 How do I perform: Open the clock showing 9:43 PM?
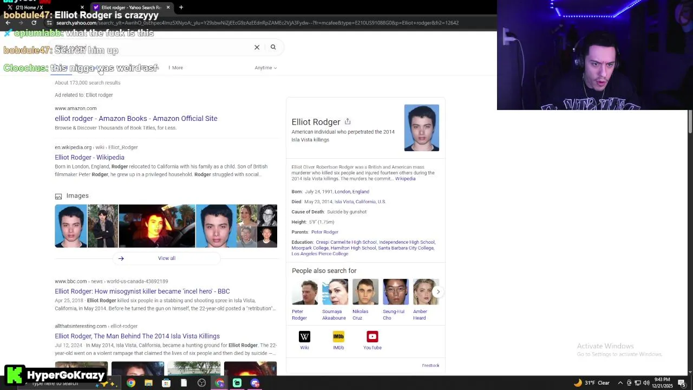663,383
